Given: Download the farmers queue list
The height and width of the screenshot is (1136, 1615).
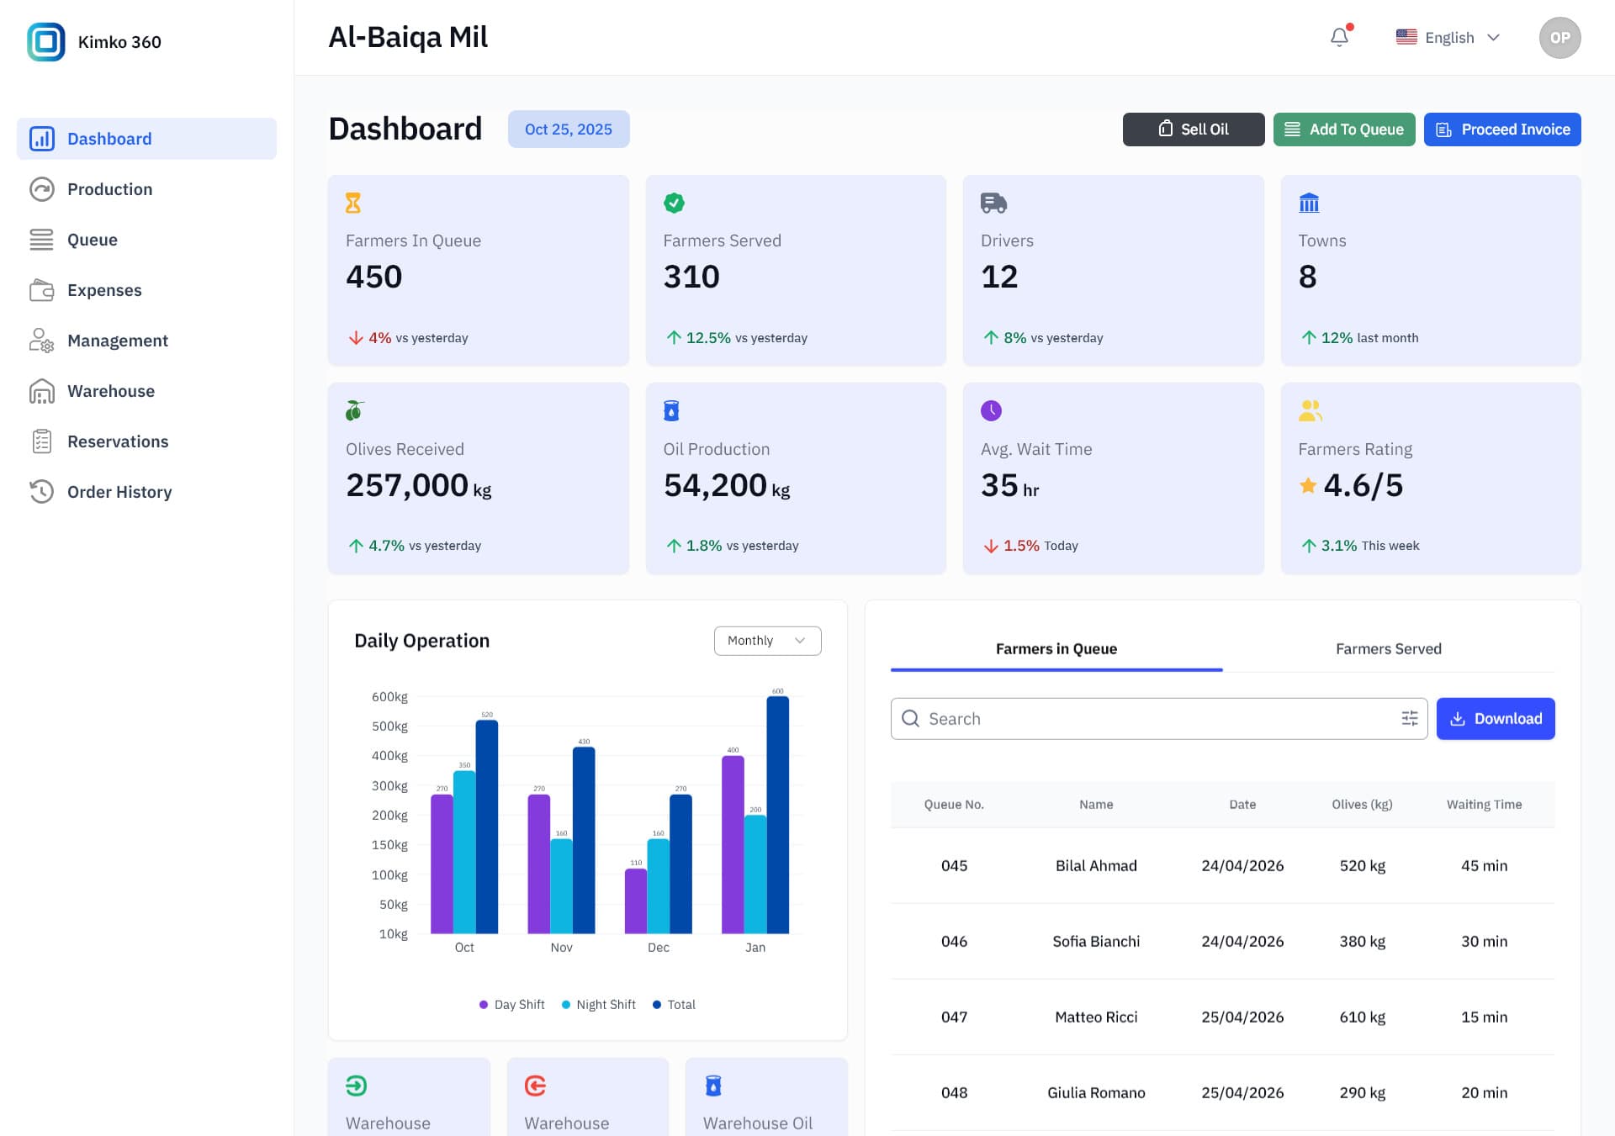Looking at the screenshot, I should (1496, 718).
